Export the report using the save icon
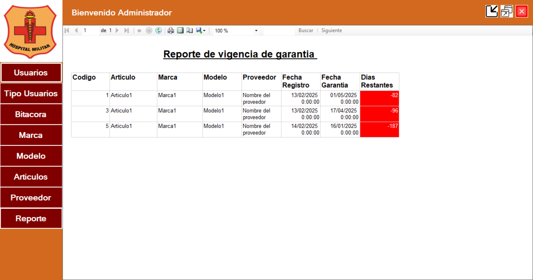Screen dimensions: 533x280 point(199,31)
